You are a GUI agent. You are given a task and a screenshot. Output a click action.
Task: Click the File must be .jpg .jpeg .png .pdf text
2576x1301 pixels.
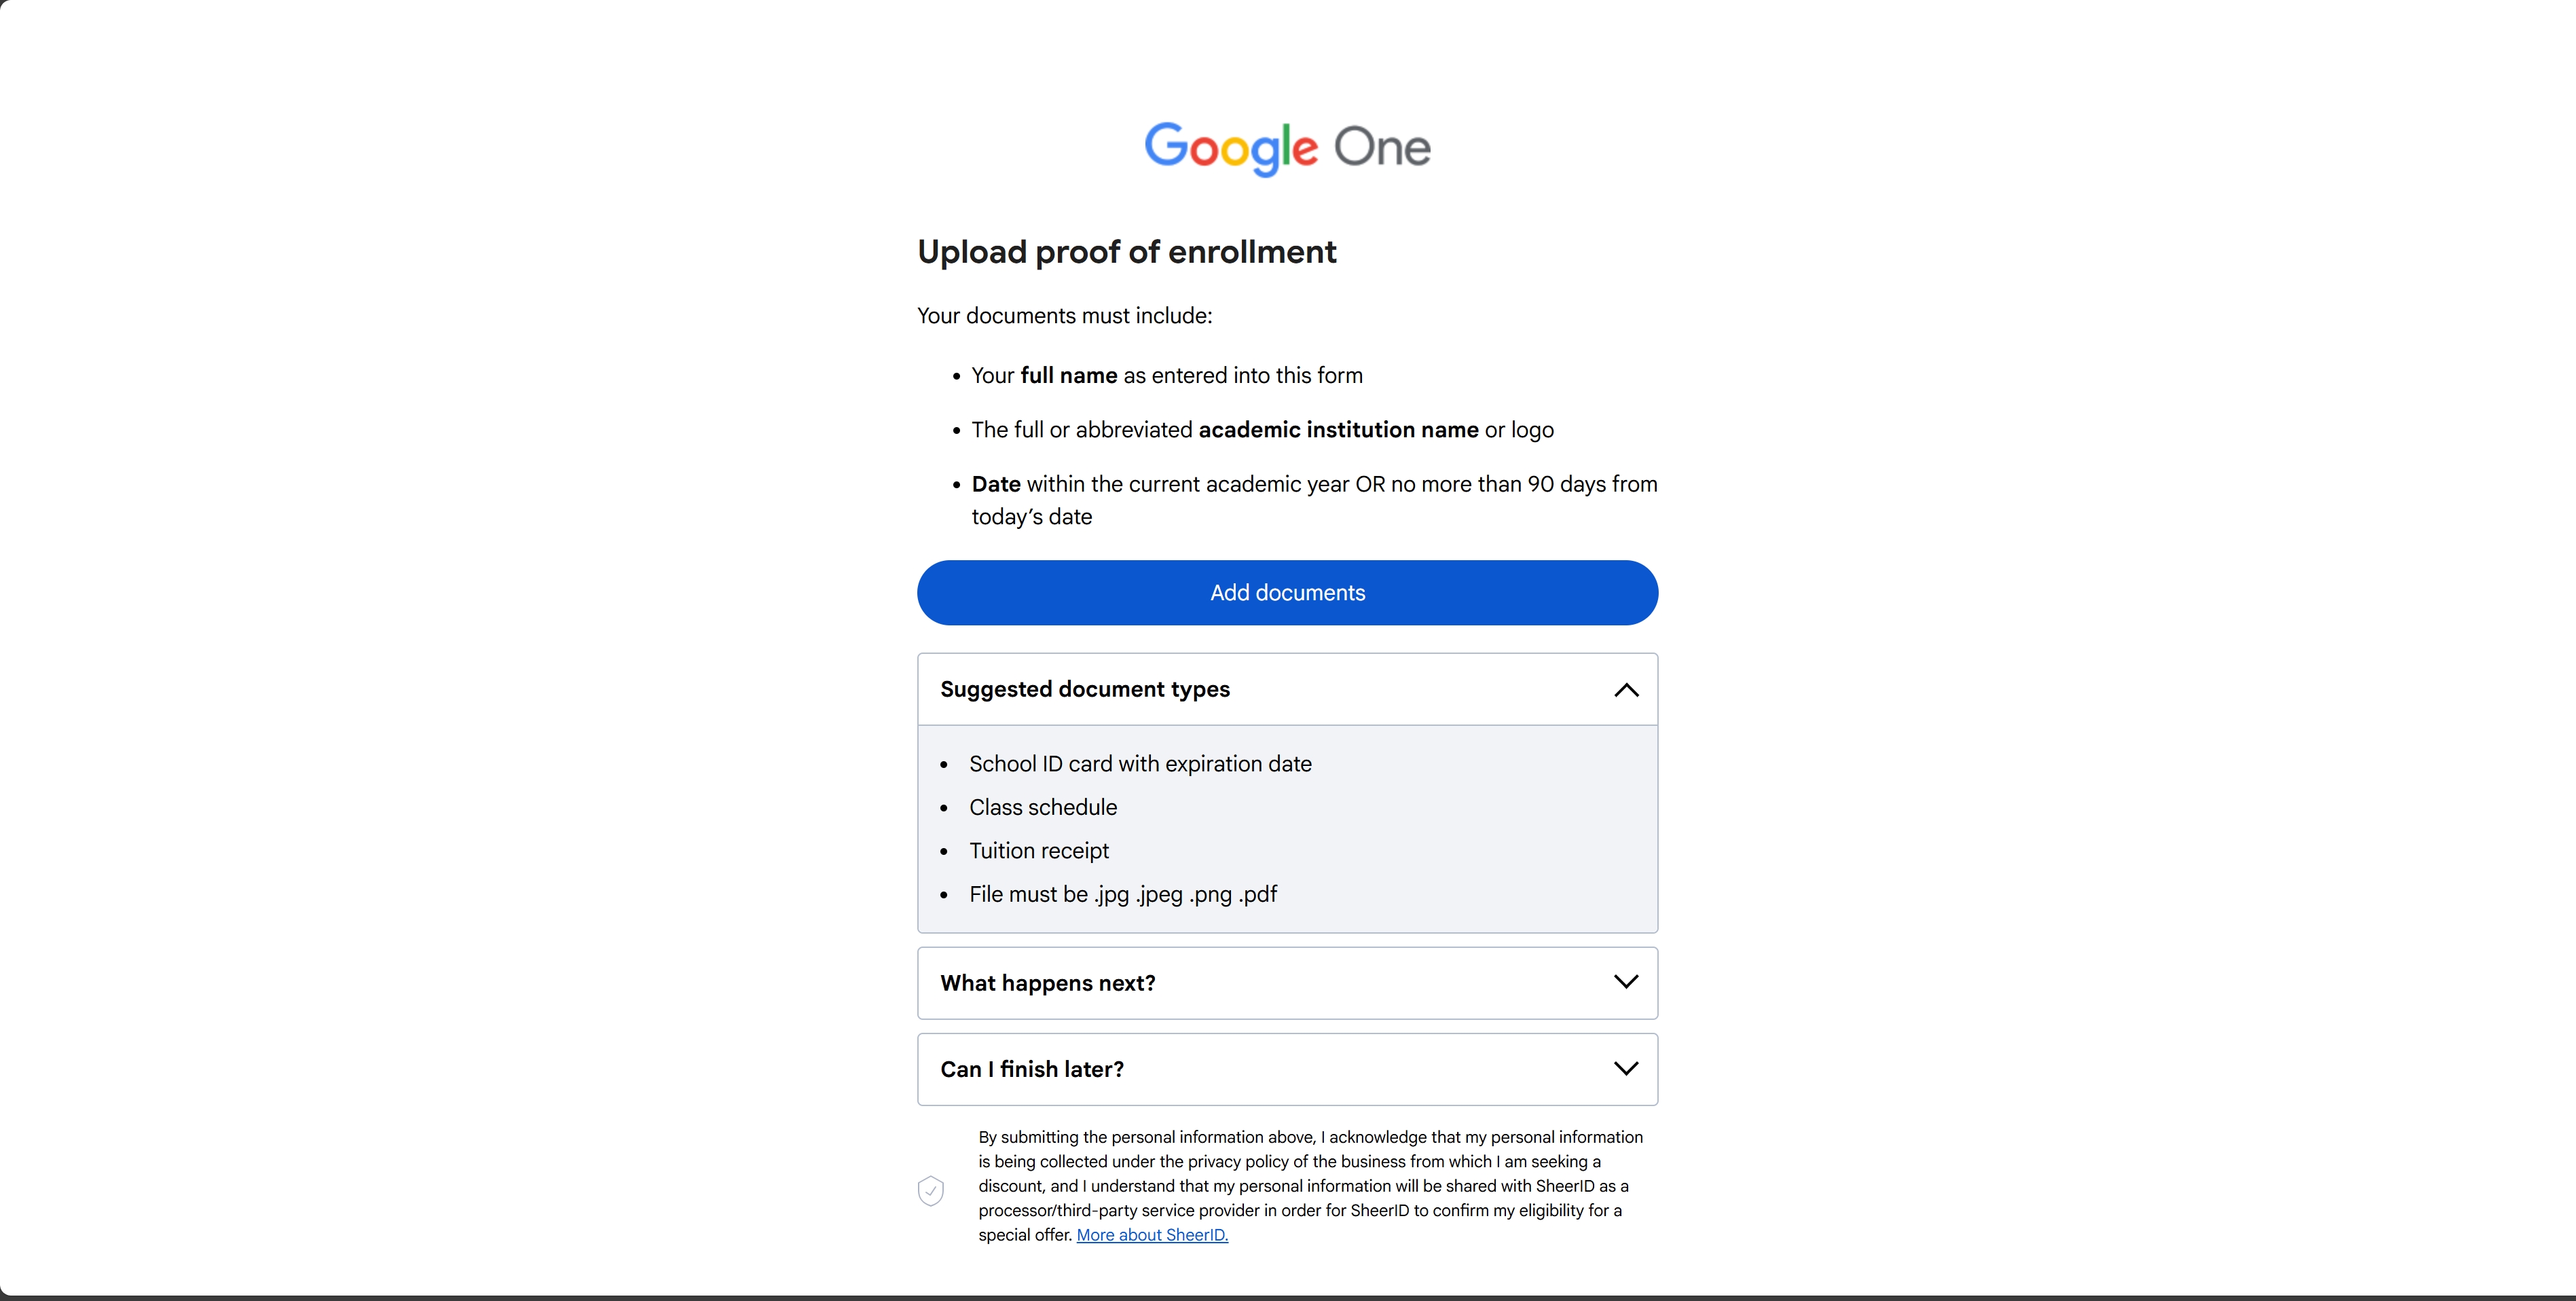coord(1123,894)
